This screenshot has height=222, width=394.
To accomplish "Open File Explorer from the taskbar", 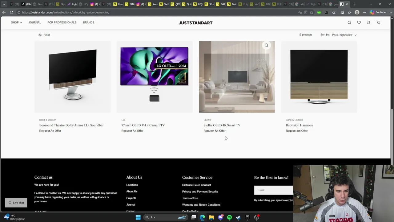I will click(x=211, y=217).
